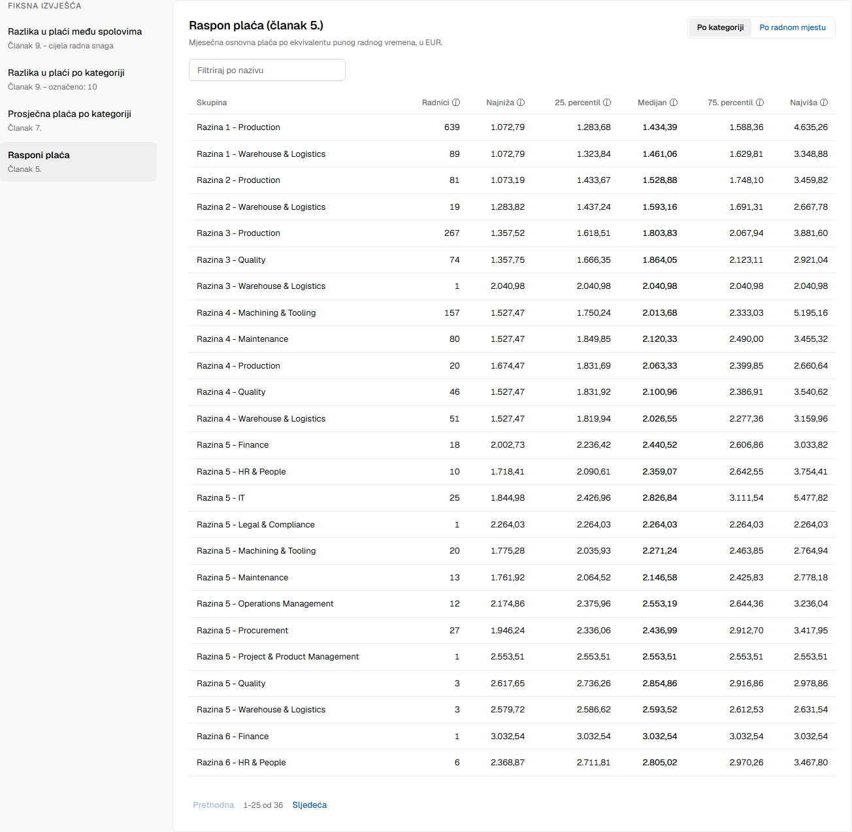This screenshot has height=832, width=852.
Task: Click the Skupina column header
Action: [x=212, y=103]
